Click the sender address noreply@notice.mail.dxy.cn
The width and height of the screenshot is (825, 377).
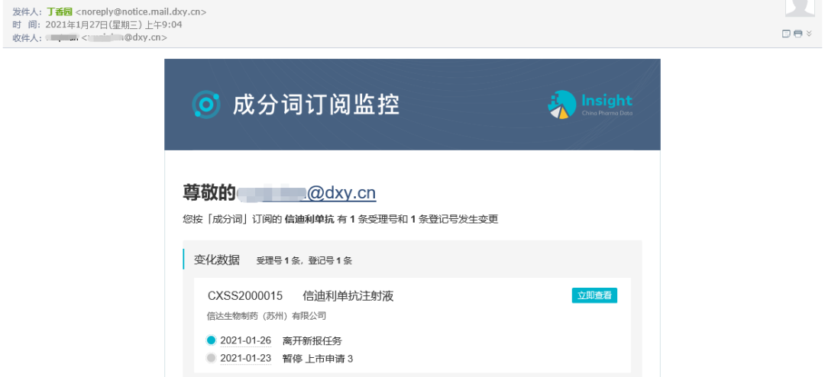click(141, 11)
